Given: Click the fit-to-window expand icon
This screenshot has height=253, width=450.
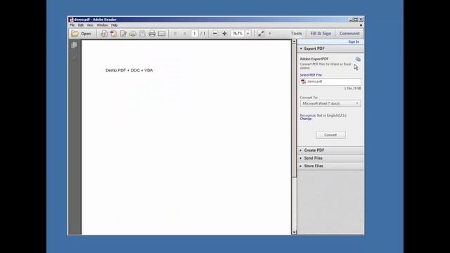Looking at the screenshot, I should 261,34.
